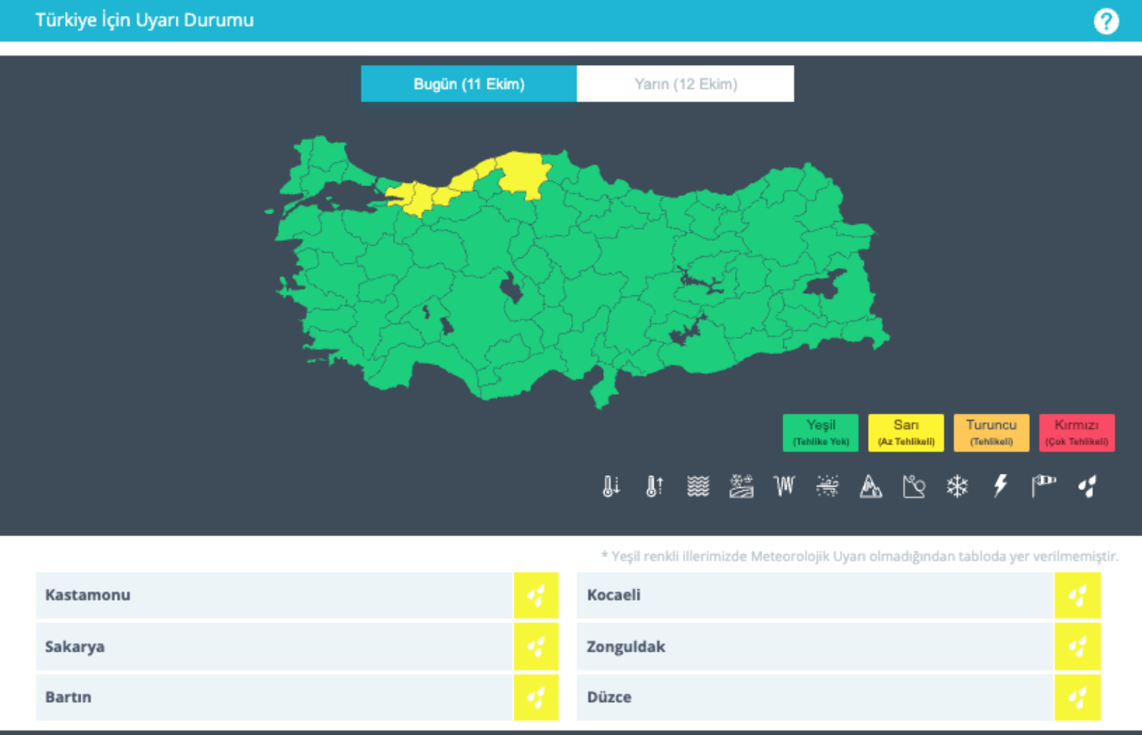Select the agricultural frost warning icon
Screen dimensions: 1142x735
pos(741,486)
